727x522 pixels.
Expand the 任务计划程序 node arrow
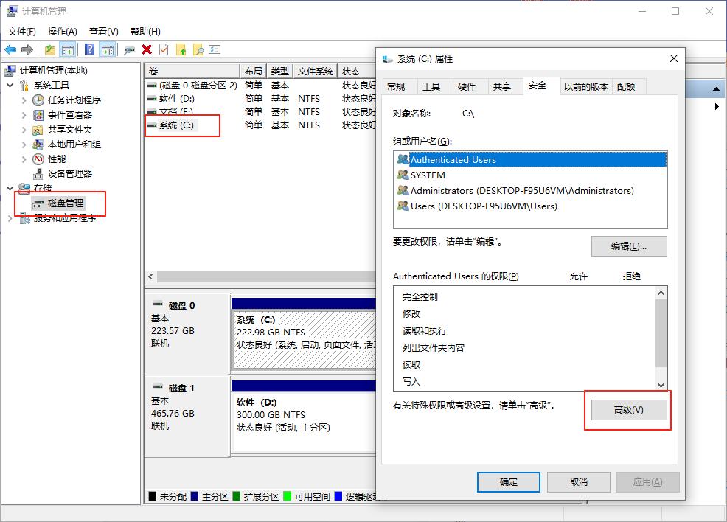pyautogui.click(x=24, y=100)
